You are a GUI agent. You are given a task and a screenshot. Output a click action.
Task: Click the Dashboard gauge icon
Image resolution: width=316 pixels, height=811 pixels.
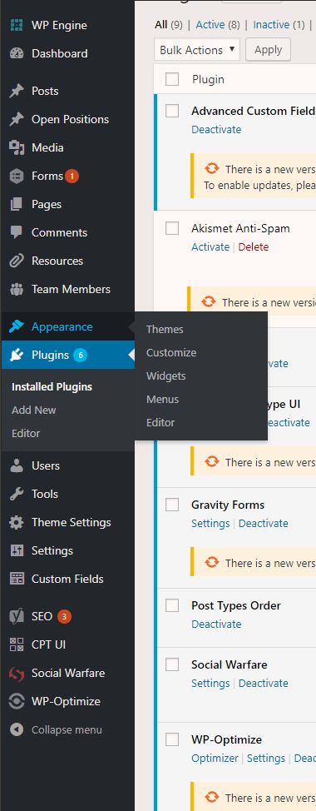(17, 53)
